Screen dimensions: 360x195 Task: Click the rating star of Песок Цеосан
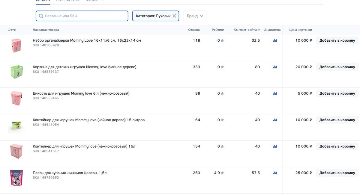(x=222, y=173)
